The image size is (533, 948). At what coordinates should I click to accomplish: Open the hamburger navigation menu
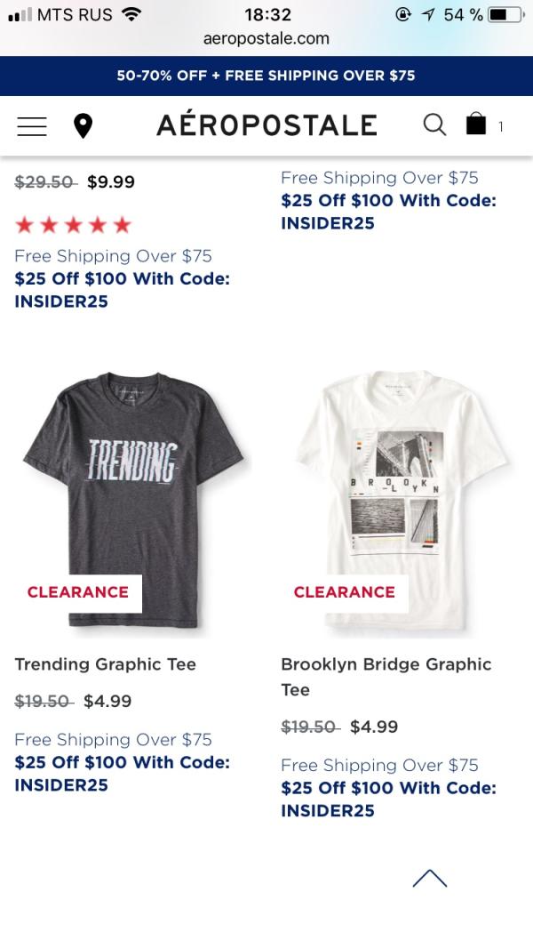click(x=32, y=126)
